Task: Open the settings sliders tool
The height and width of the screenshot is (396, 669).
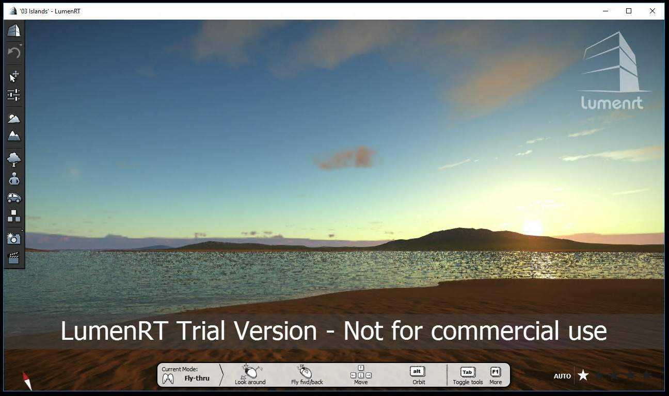Action: pyautogui.click(x=14, y=95)
